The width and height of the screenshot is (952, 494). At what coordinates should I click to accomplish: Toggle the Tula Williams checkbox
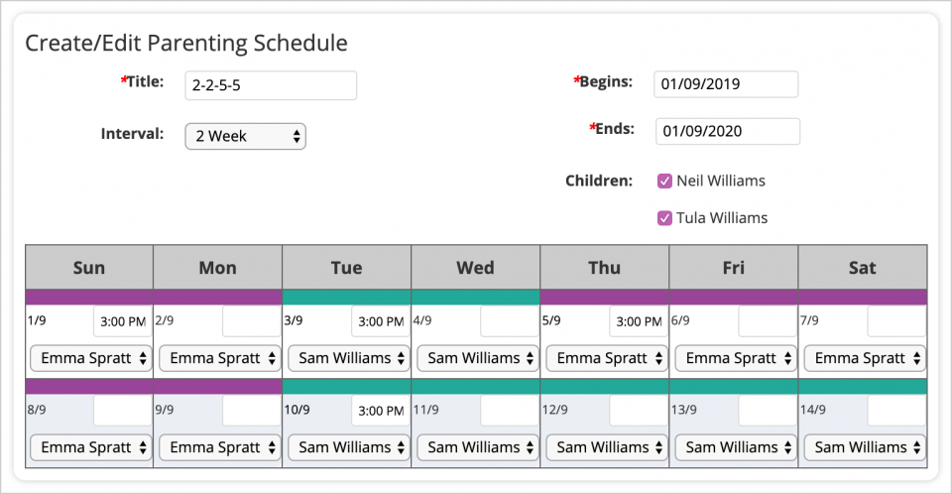(x=665, y=218)
